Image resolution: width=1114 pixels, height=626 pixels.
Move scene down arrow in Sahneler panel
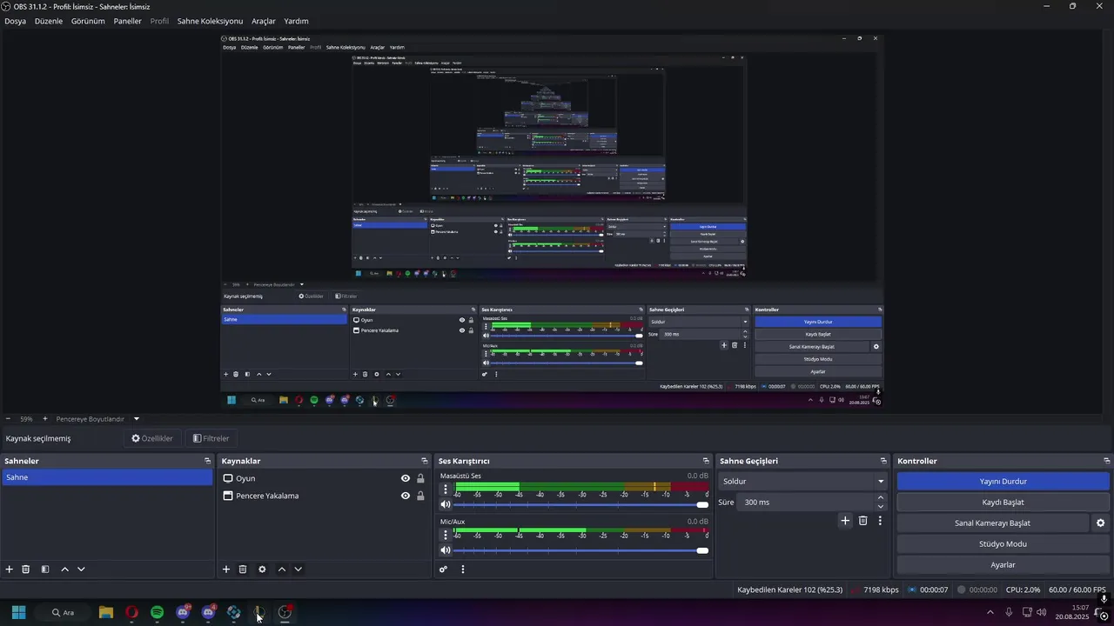[x=81, y=569]
